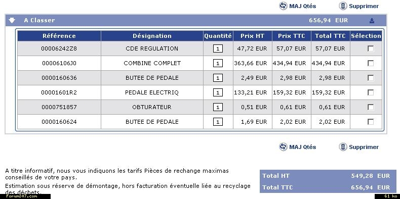
Task: Select the CDE REGULATION row checkbox
Action: [371, 48]
